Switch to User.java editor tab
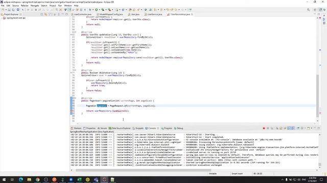Image resolution: width=327 pixels, height=183 pixels. pyautogui.click(x=134, y=14)
